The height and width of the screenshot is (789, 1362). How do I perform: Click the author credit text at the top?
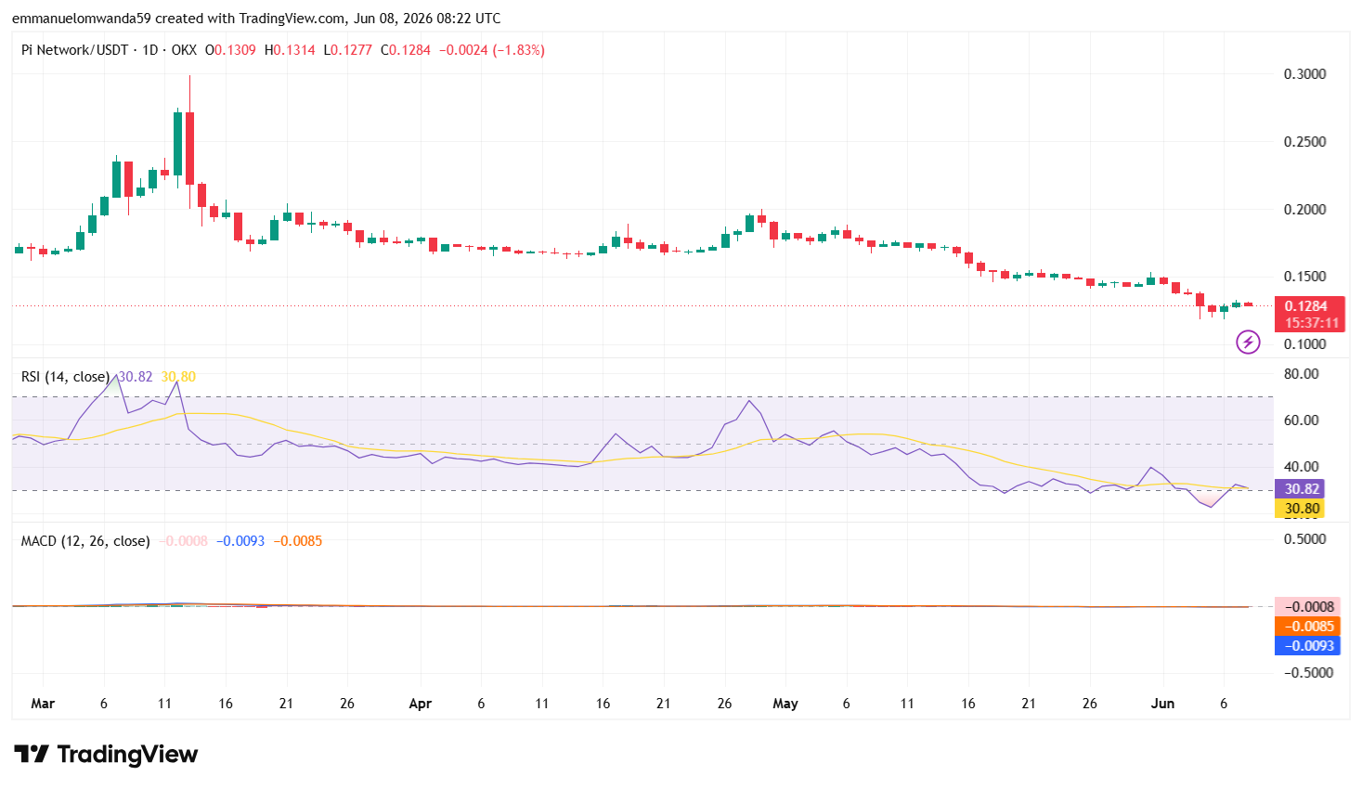(x=256, y=19)
